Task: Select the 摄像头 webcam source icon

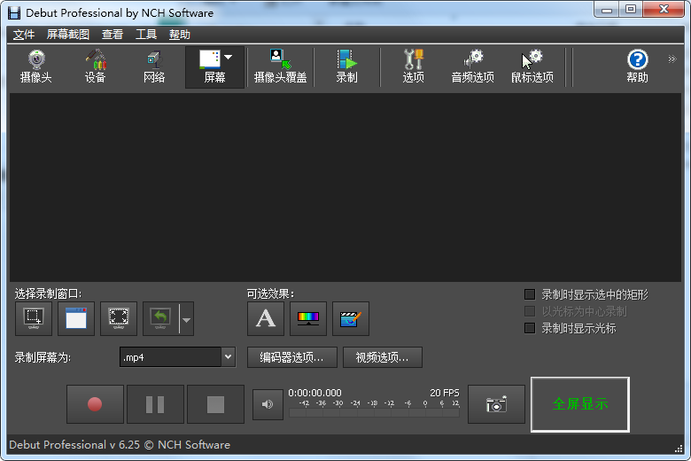Action: click(x=36, y=66)
